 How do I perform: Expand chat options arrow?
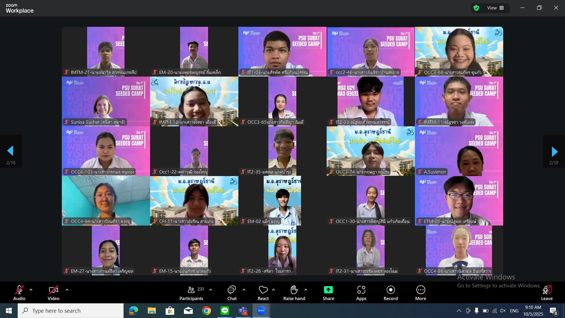pos(244,290)
